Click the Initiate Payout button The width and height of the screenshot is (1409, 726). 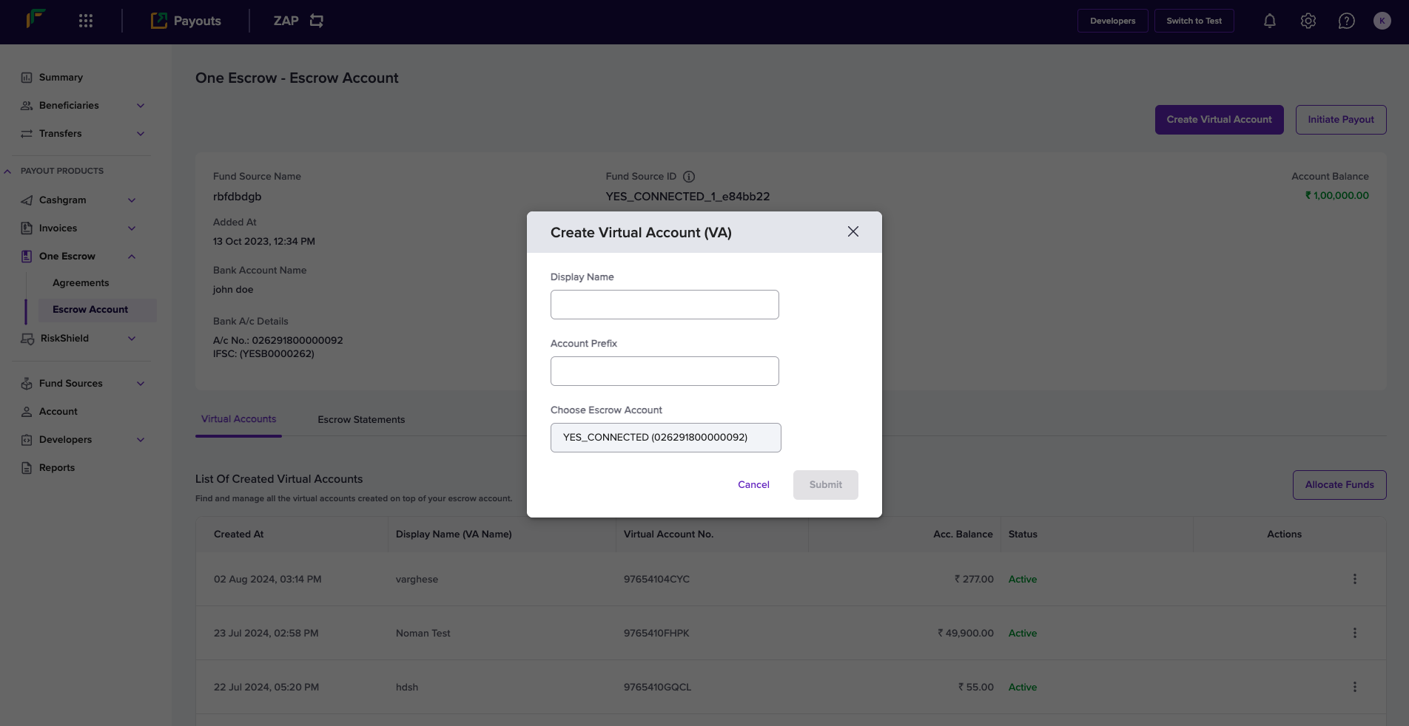[x=1341, y=120]
